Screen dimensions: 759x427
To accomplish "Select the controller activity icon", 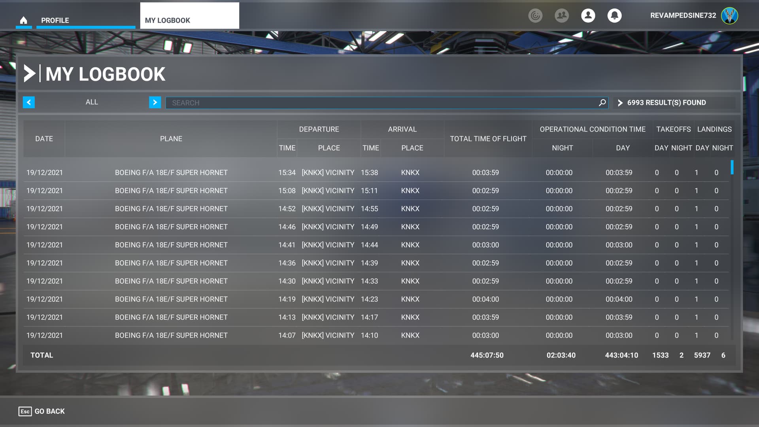I will click(535, 16).
